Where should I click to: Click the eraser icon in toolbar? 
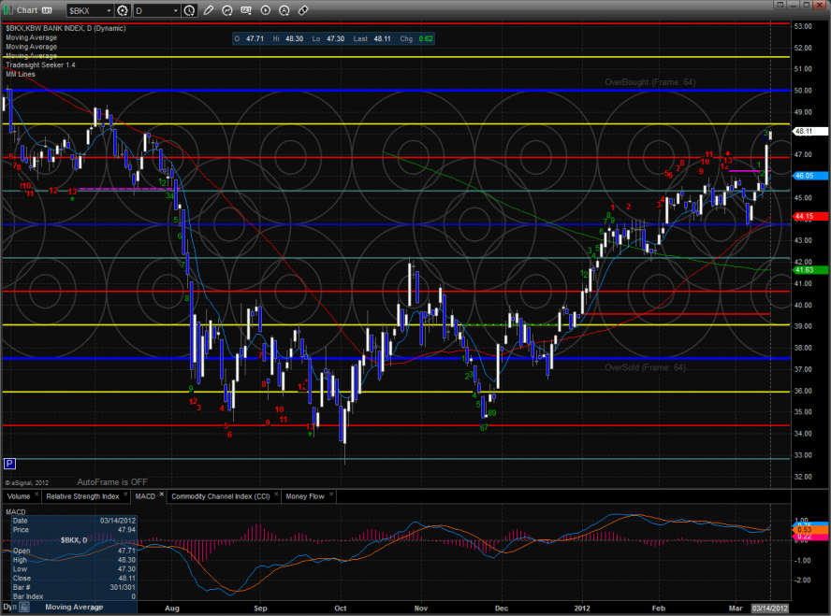(302, 11)
